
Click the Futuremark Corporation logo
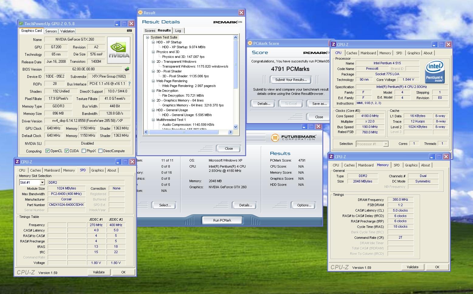[x=293, y=138]
